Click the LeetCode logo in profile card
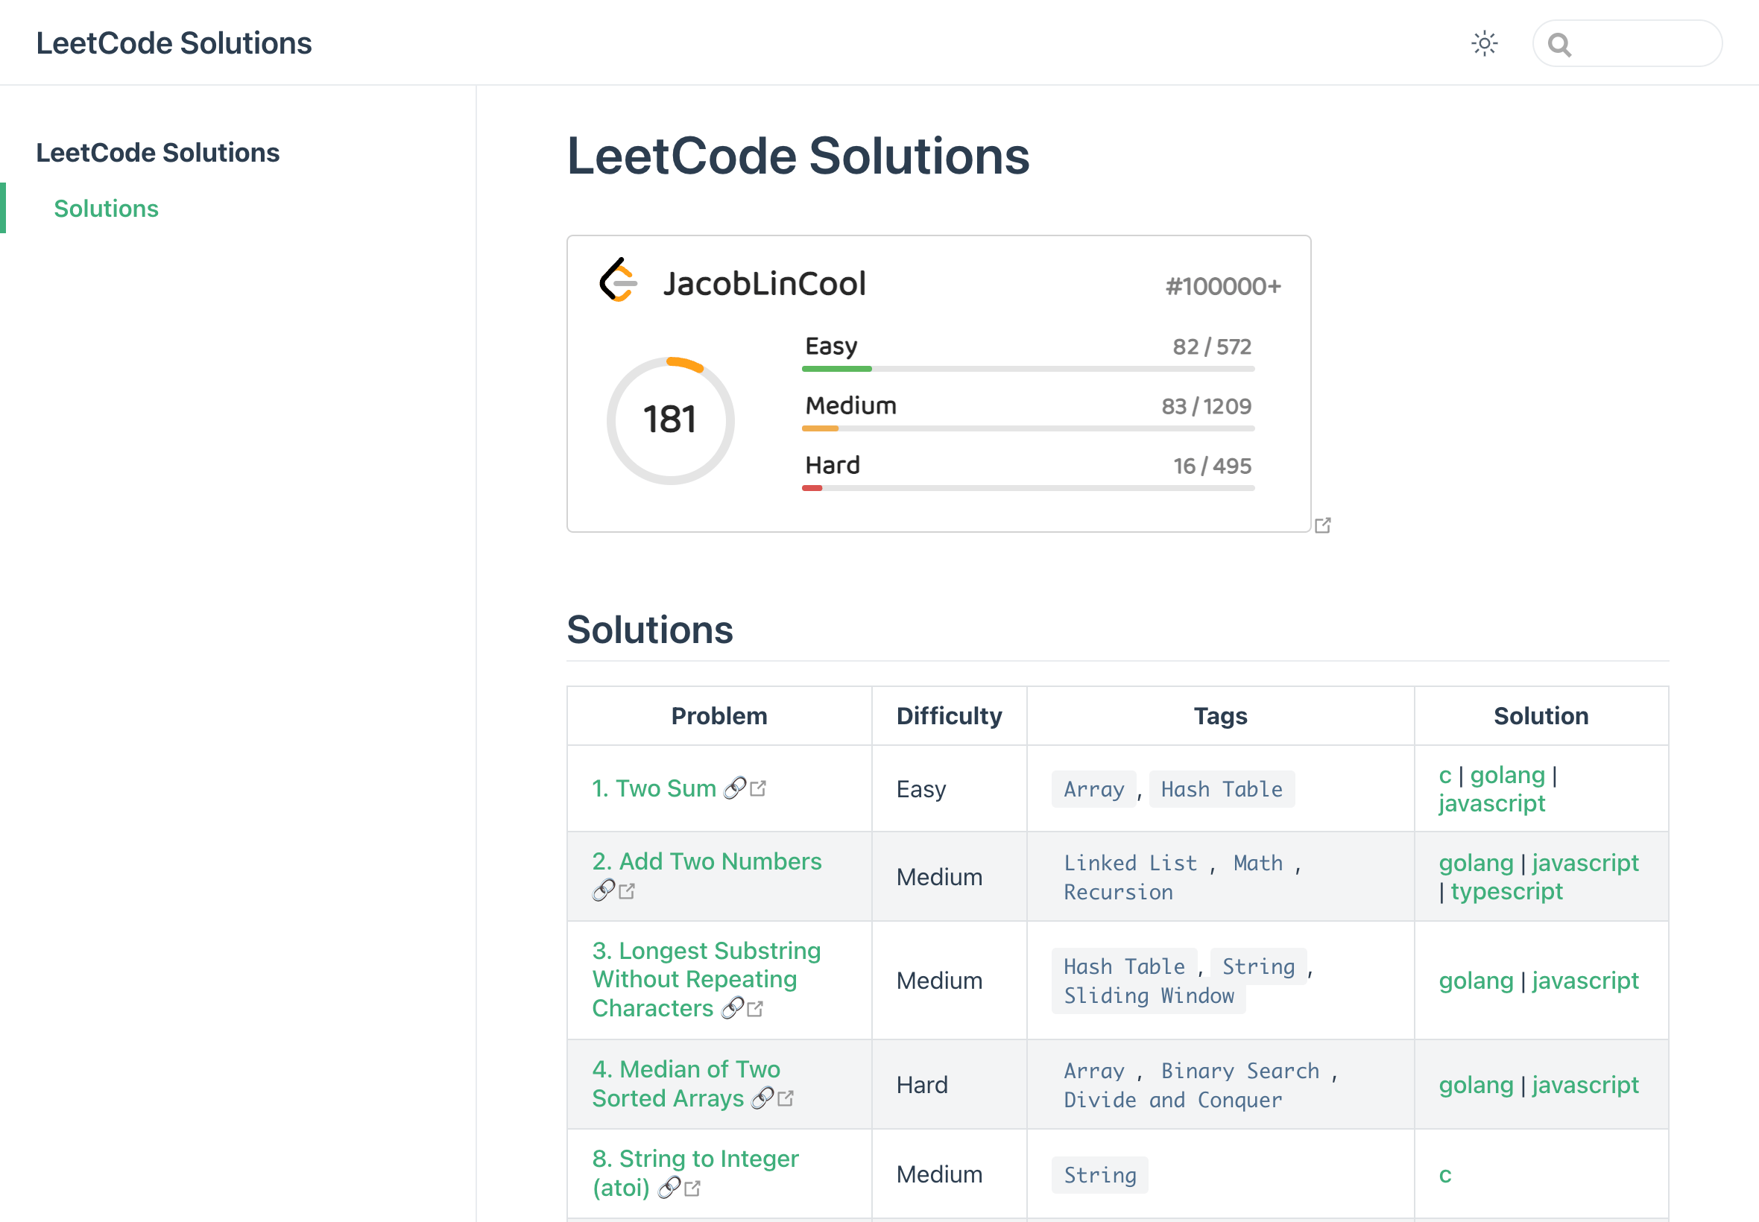 coord(617,281)
